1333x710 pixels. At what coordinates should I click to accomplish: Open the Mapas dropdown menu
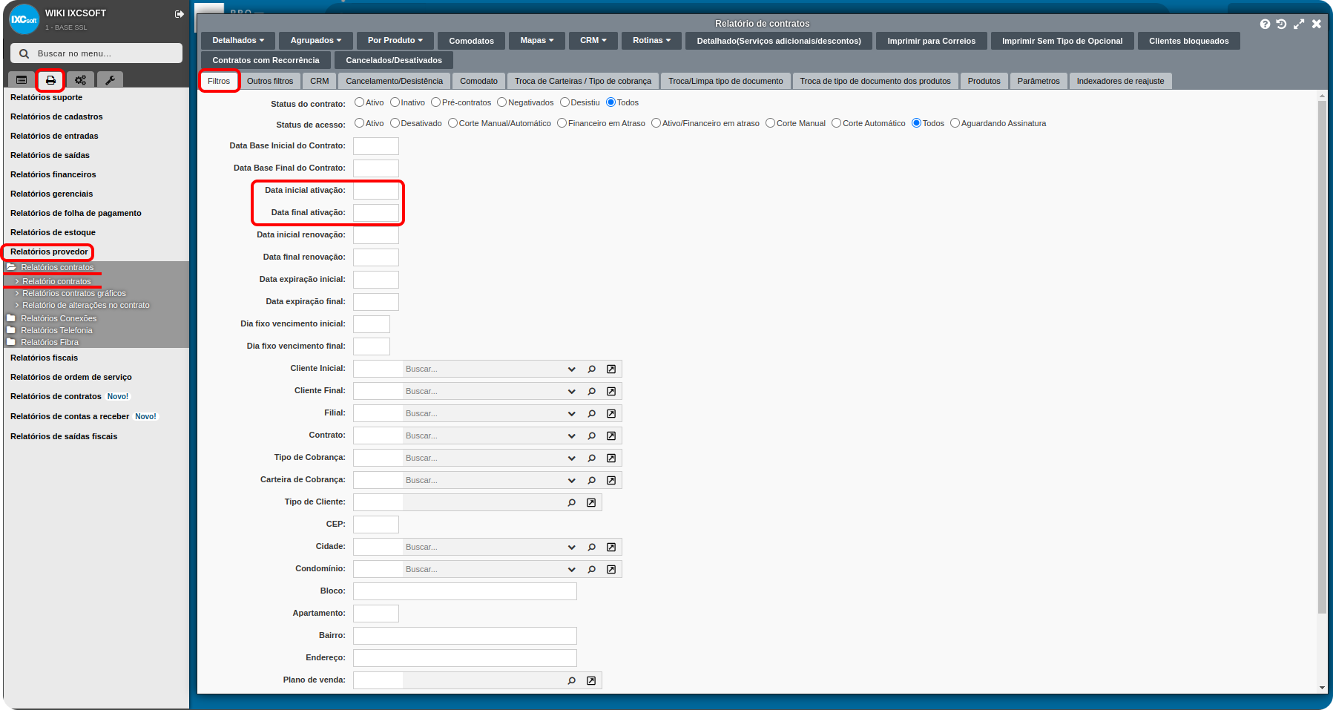tap(537, 41)
